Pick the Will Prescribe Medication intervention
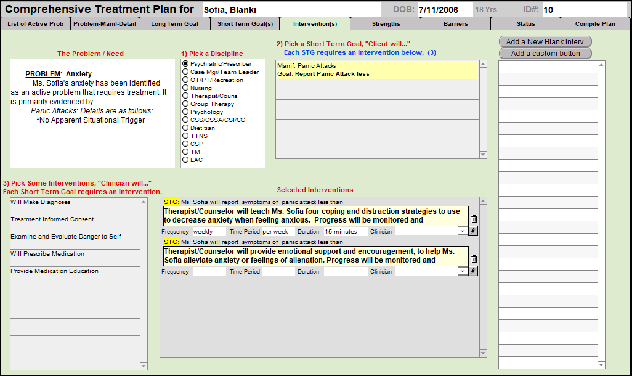The width and height of the screenshot is (632, 376). click(x=47, y=254)
